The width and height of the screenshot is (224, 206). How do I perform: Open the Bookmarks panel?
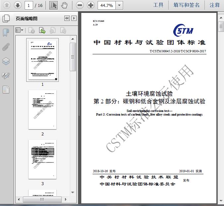6,32
